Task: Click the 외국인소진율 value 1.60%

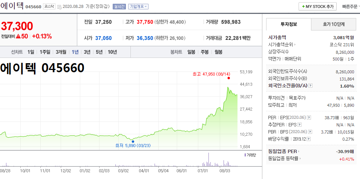Action: [x=347, y=86]
